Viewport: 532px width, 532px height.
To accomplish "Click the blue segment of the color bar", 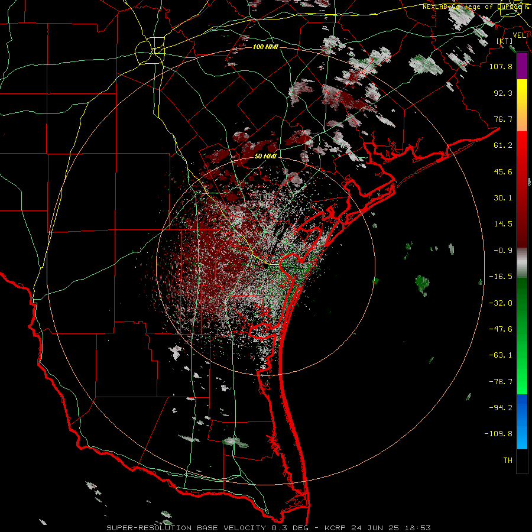I will tap(522, 421).
